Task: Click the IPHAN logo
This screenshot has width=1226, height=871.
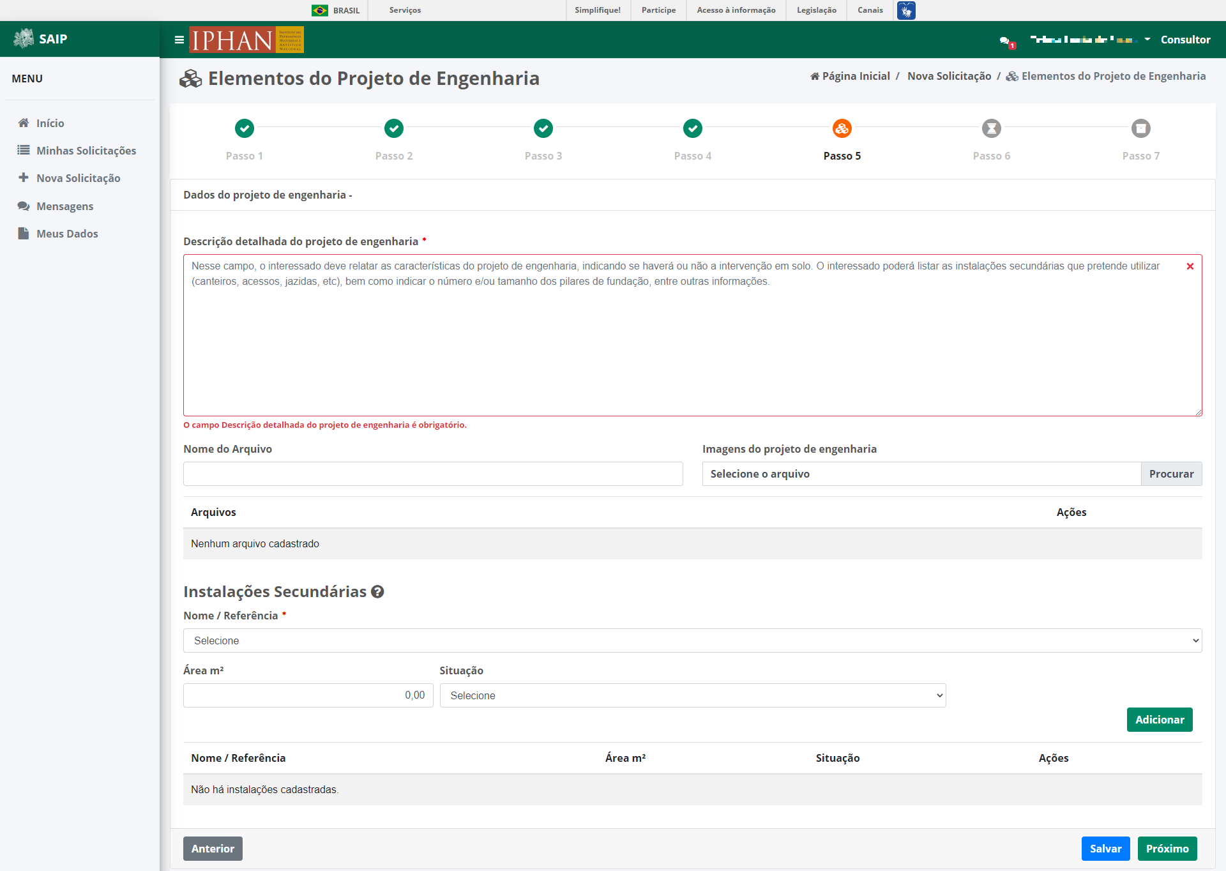Action: coord(246,40)
